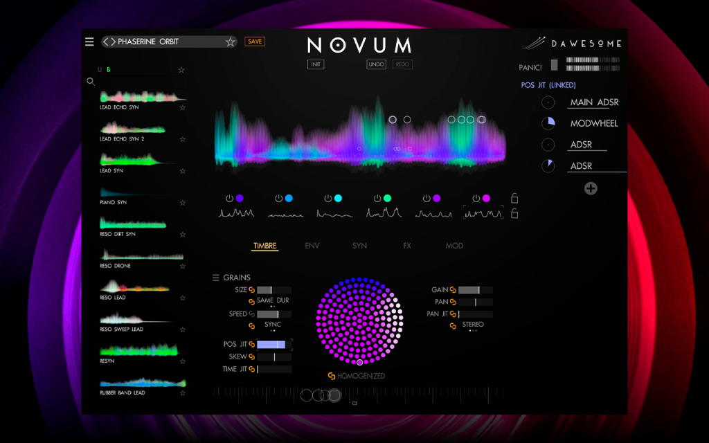
Task: Click the INIT button
Action: click(316, 64)
